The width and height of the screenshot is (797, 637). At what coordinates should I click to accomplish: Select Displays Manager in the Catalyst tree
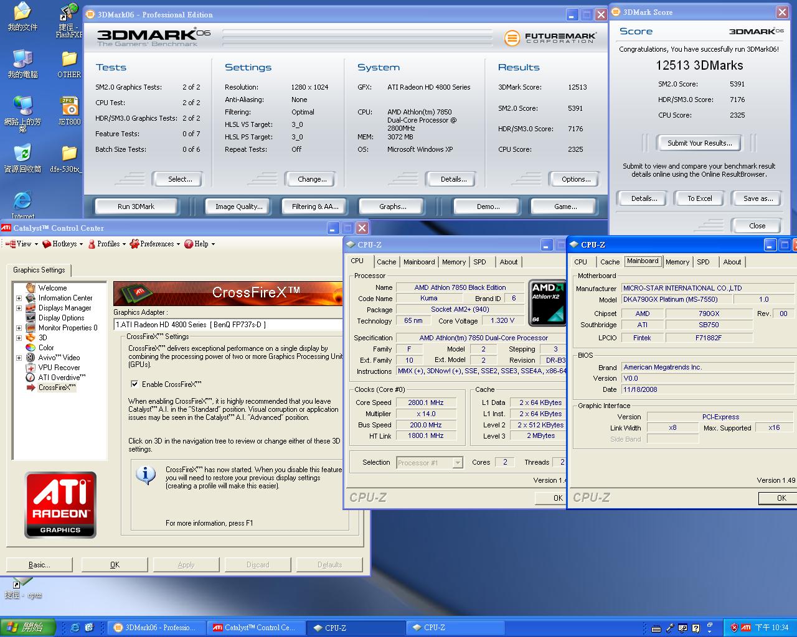[x=64, y=308]
